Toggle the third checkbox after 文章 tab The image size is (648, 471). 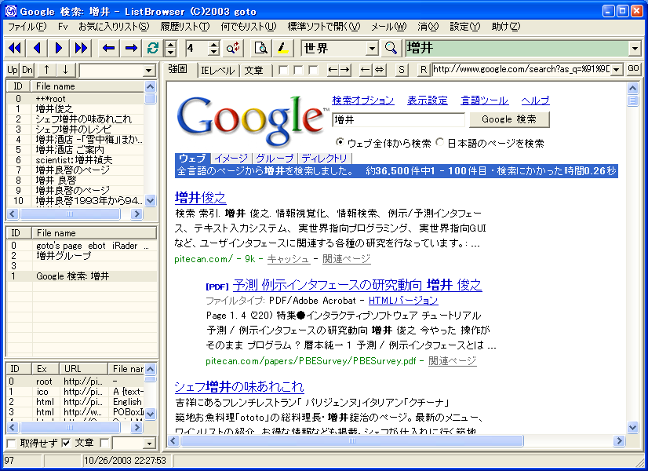[x=313, y=70]
